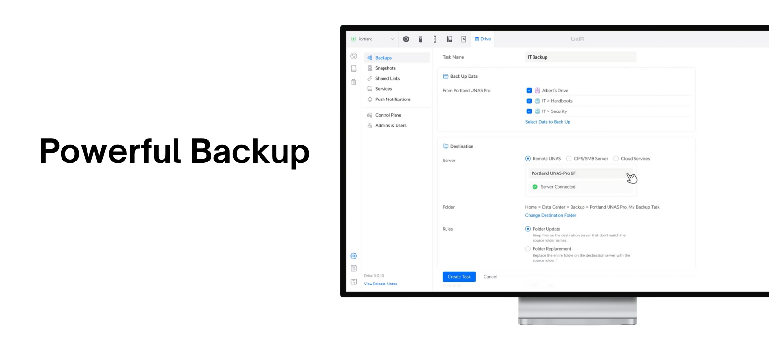Click the green Server Connected check icon
769x346 pixels.
pyautogui.click(x=535, y=187)
